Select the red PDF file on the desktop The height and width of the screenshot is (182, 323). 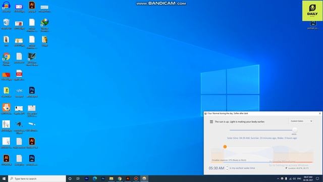point(19,75)
